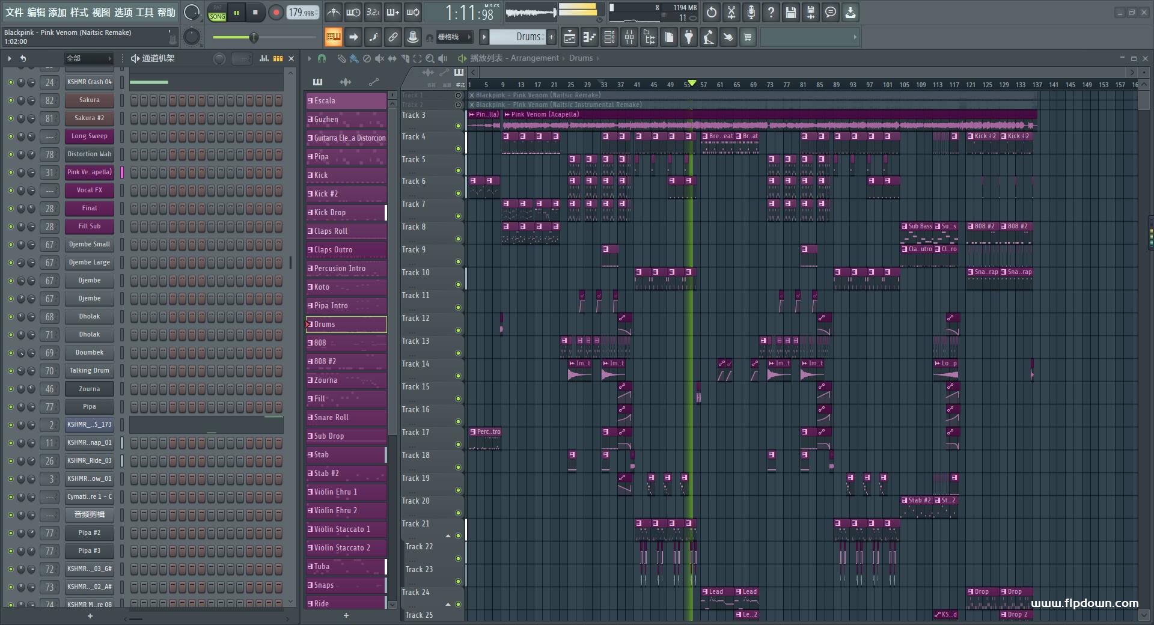
Task: Select the playlist pencil draw tool
Action: (x=341, y=58)
